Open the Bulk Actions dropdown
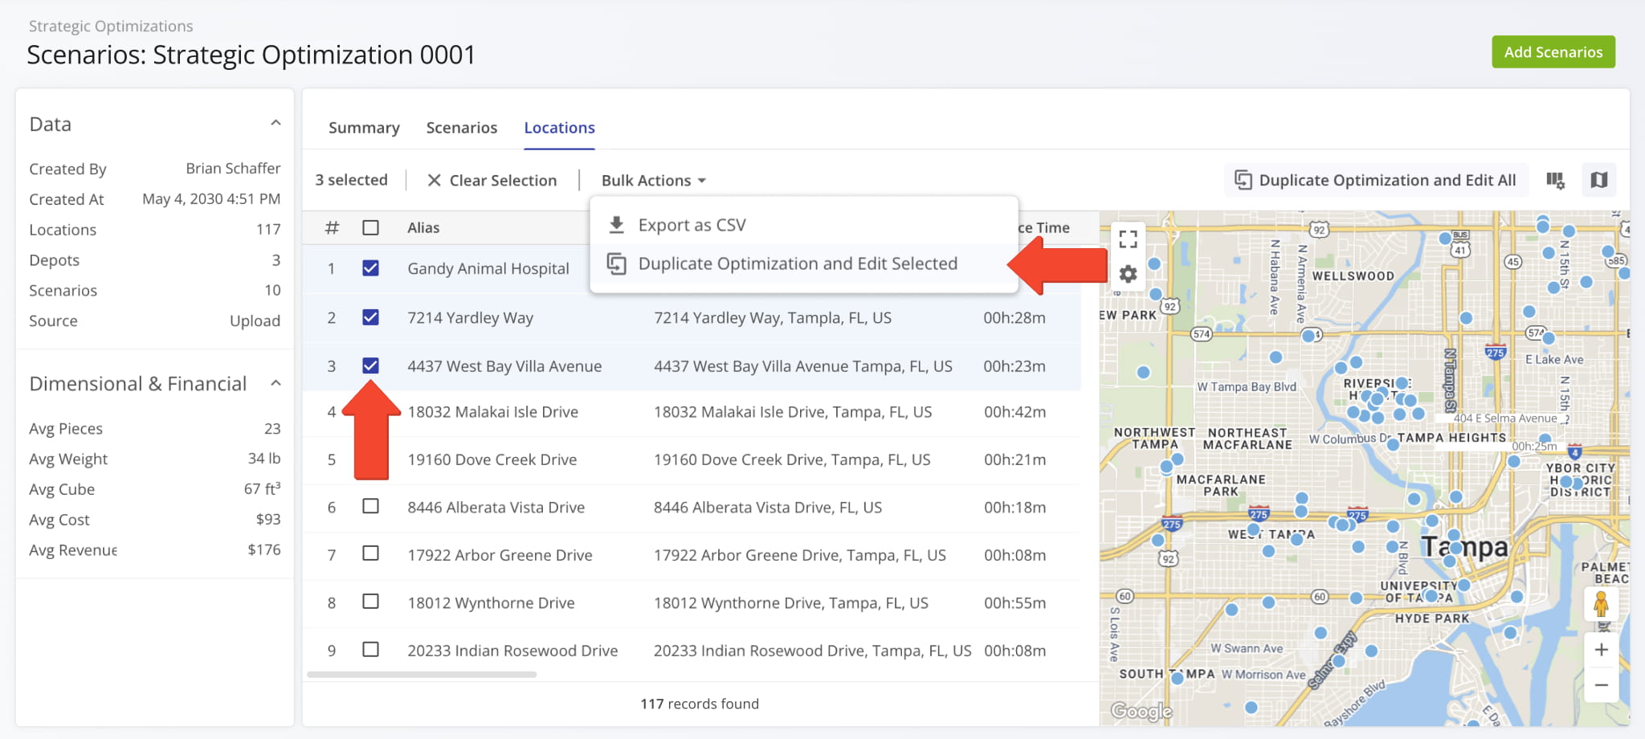This screenshot has height=739, width=1645. pos(653,181)
